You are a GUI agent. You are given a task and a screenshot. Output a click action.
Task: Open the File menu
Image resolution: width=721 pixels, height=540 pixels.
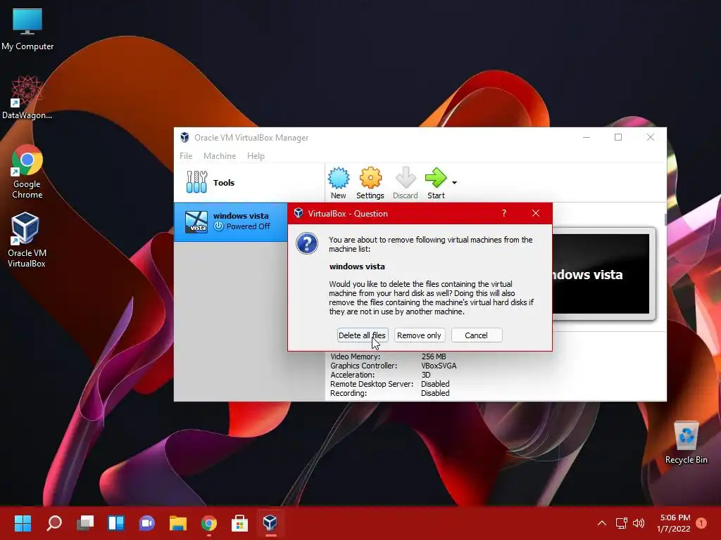tap(186, 156)
